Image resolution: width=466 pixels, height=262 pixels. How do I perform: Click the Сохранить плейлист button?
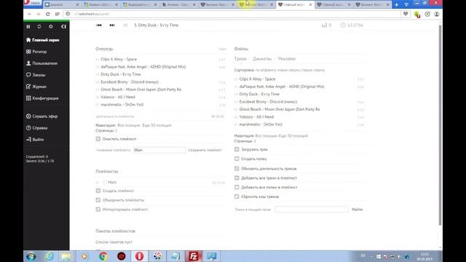pyautogui.click(x=205, y=150)
